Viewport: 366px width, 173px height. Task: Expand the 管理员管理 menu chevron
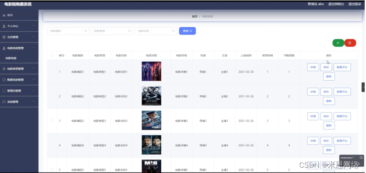(x=33, y=91)
